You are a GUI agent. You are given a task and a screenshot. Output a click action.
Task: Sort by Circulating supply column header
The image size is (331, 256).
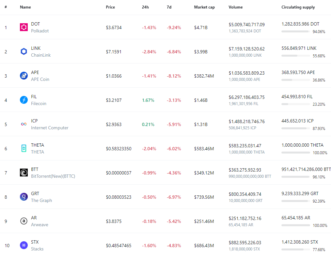click(x=298, y=7)
